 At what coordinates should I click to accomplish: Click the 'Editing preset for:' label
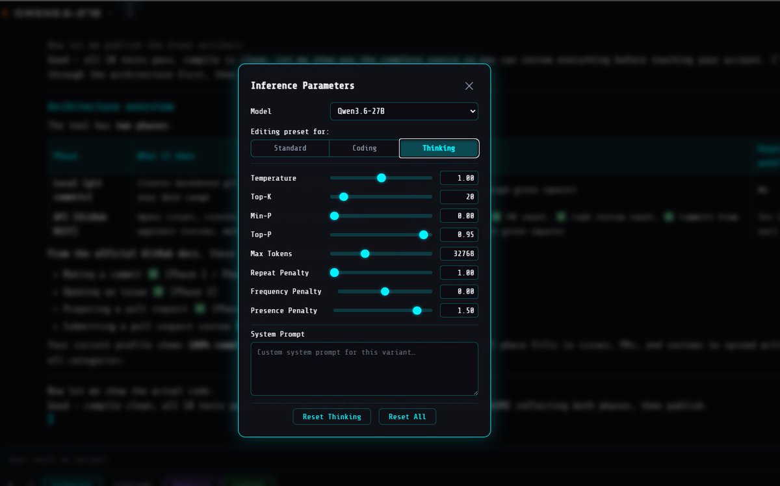coord(290,131)
